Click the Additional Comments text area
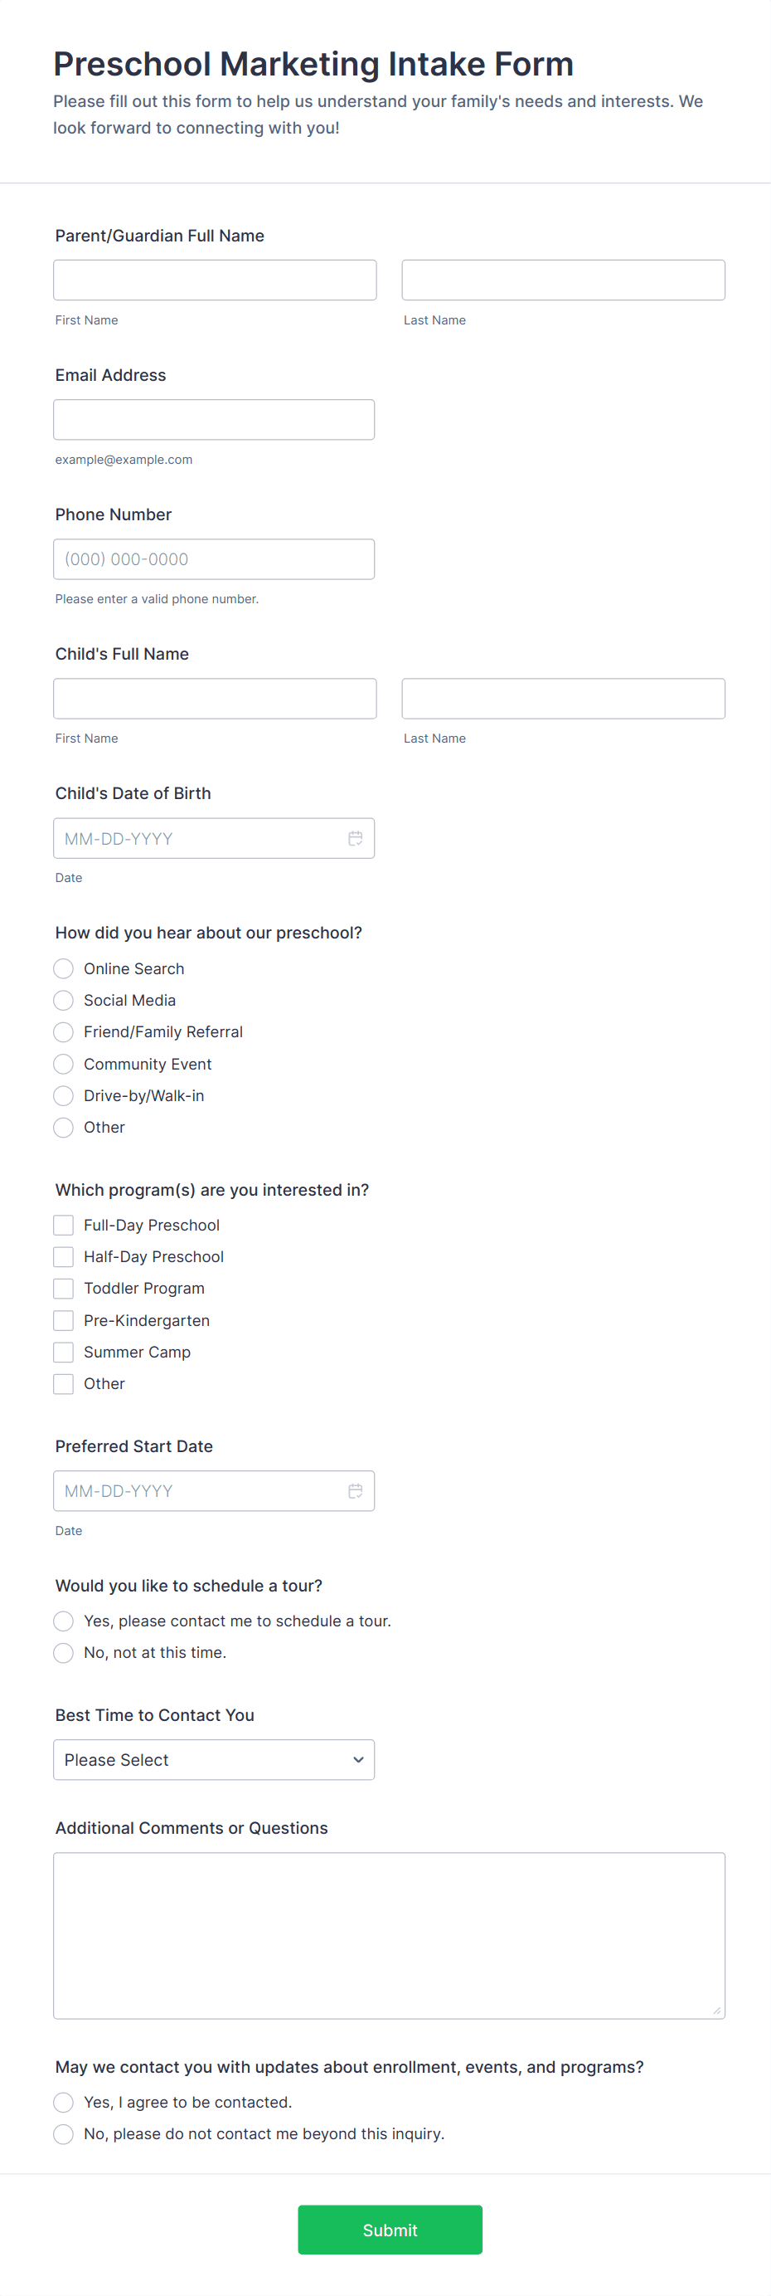This screenshot has height=2296, width=771. [389, 1935]
